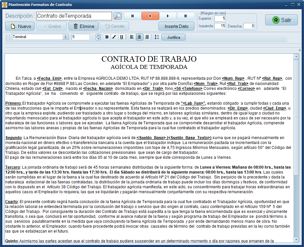Click the document scrollbar down arrow
The width and height of the screenshot is (304, 247).
pyautogui.click(x=296, y=239)
